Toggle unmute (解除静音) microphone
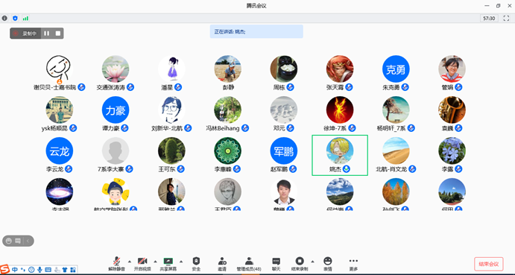The width and height of the screenshot is (515, 275). pos(116,264)
